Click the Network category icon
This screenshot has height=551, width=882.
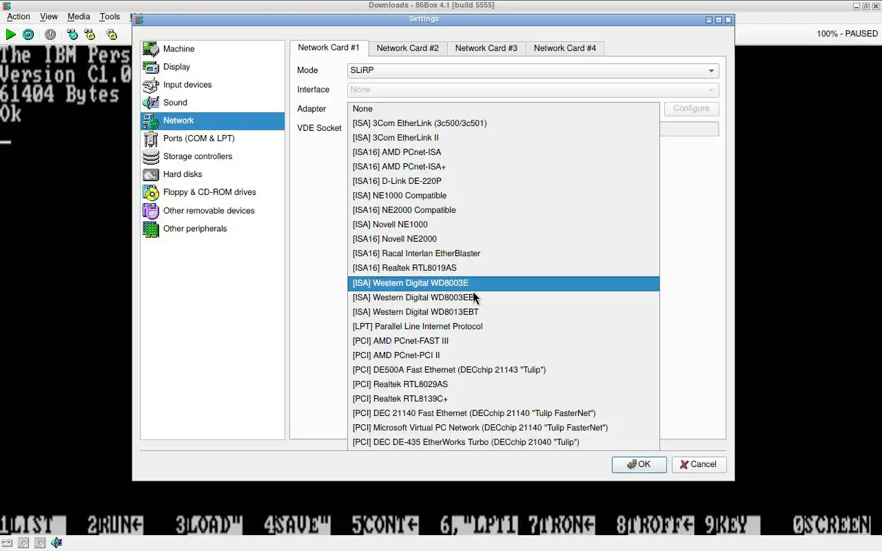click(151, 121)
